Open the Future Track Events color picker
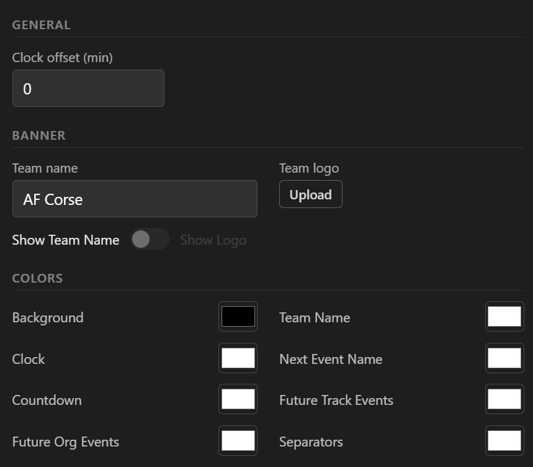This screenshot has width=533, height=467. (x=504, y=399)
